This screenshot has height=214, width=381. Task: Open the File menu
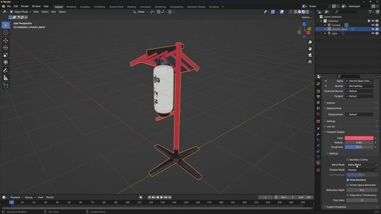click(x=9, y=7)
